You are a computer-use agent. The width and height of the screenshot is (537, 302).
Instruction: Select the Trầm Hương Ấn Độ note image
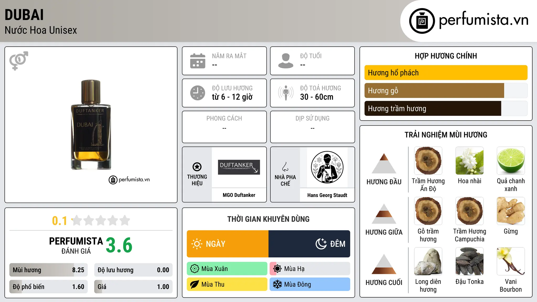pyautogui.click(x=428, y=161)
